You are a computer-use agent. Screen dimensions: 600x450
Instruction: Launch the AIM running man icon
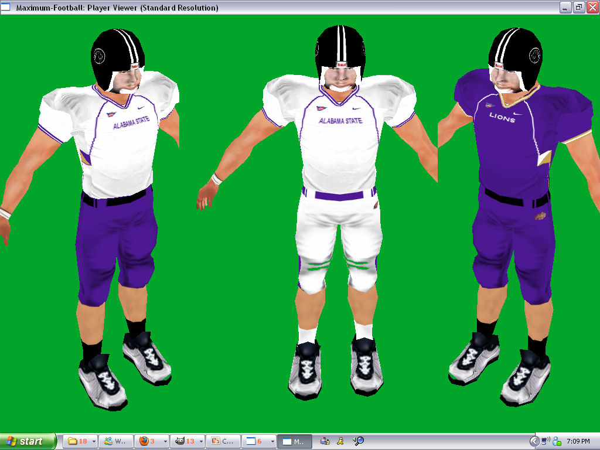tap(340, 441)
